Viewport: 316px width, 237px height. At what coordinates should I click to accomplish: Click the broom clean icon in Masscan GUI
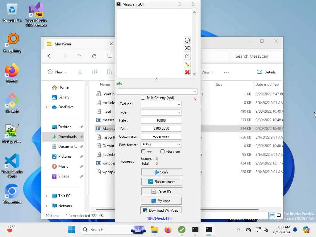[x=187, y=64]
